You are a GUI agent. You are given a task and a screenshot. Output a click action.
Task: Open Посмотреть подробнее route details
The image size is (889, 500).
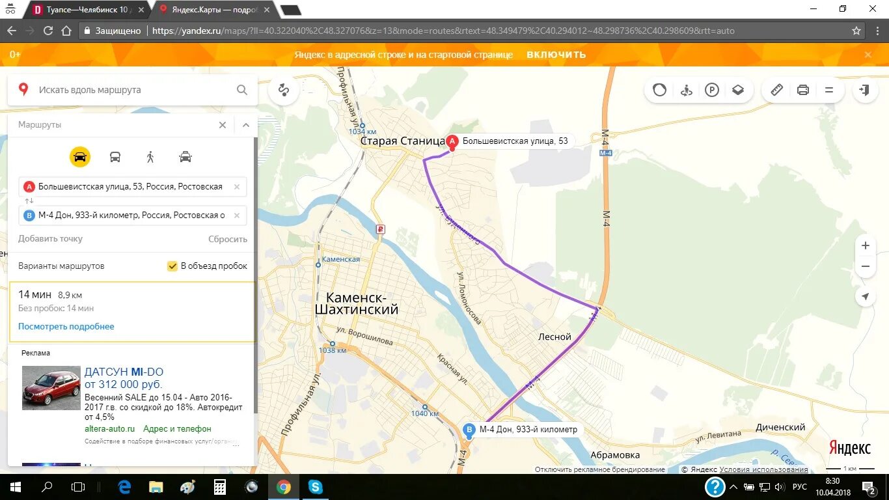point(66,327)
